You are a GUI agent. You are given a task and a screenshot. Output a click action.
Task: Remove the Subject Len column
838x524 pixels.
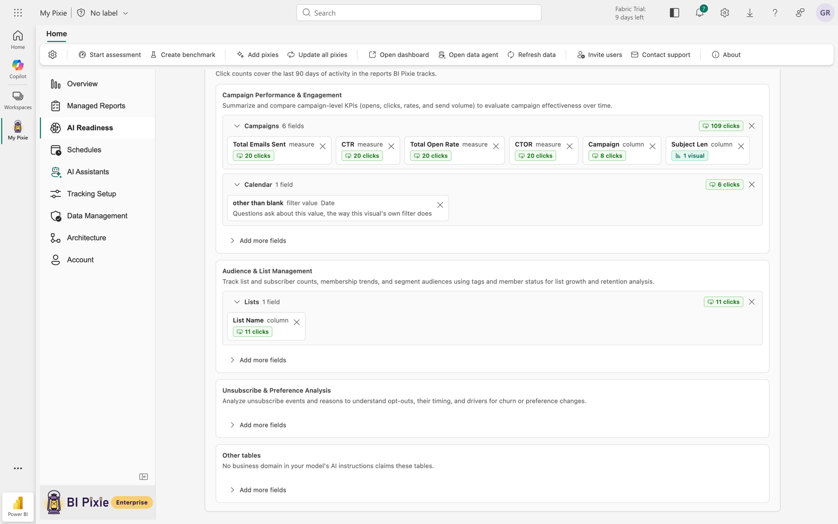pos(741,146)
